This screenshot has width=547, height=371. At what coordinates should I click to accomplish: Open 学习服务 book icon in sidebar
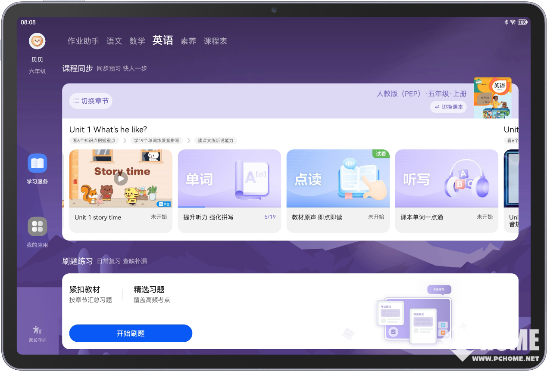[x=37, y=163]
